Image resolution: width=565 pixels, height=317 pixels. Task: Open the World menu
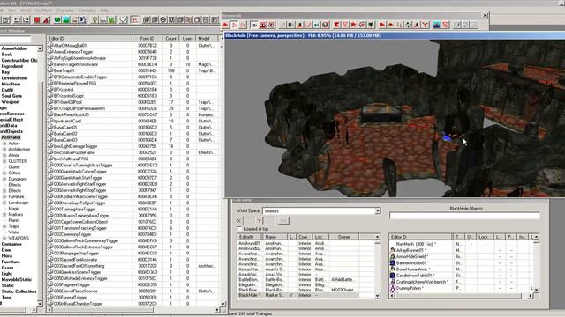[x=26, y=11]
